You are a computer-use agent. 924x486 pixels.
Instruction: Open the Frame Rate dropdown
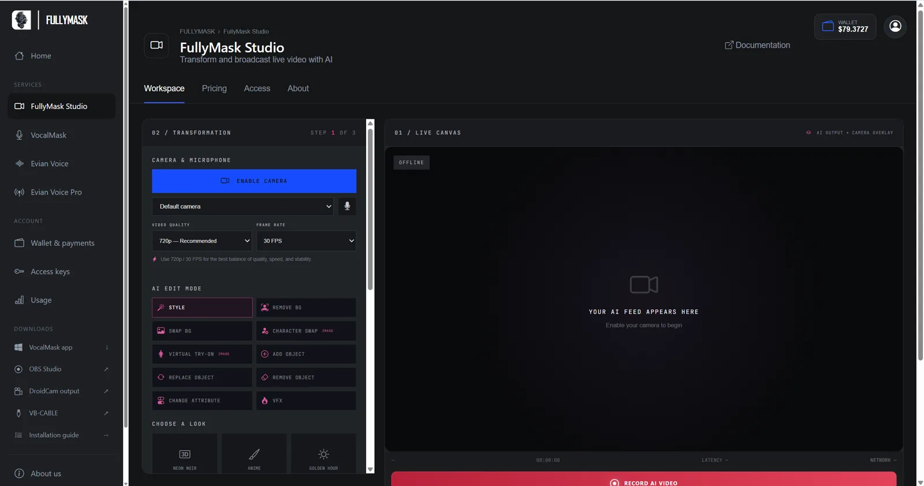(x=306, y=241)
